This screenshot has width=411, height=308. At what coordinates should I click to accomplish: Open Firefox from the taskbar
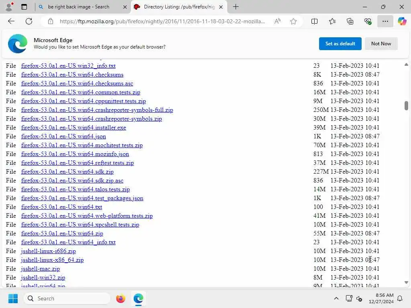tap(120, 298)
